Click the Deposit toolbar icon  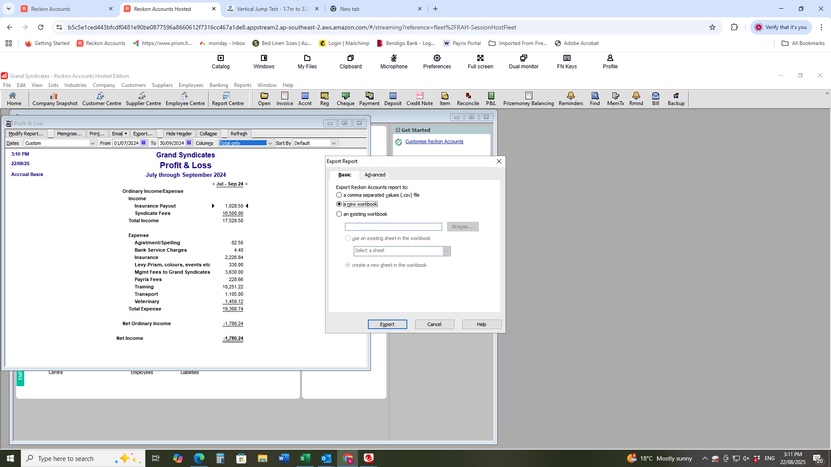(x=393, y=99)
